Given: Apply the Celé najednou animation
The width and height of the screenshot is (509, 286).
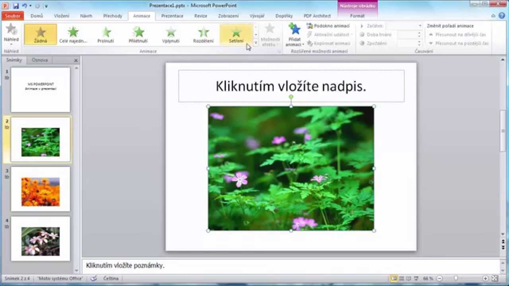Looking at the screenshot, I should [73, 34].
